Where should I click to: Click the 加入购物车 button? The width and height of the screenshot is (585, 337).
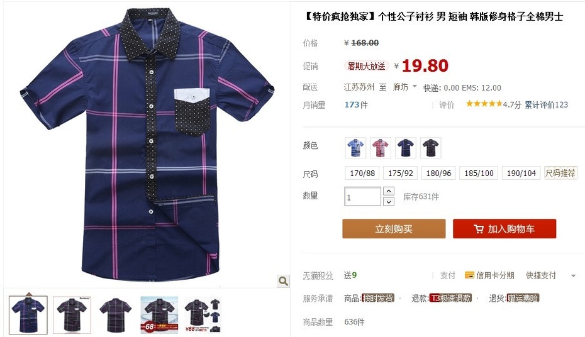click(504, 229)
